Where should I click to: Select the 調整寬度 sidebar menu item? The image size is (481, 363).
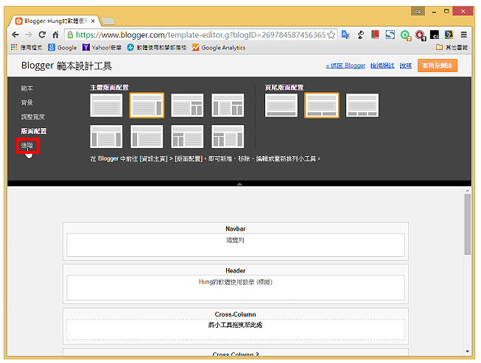tap(33, 117)
